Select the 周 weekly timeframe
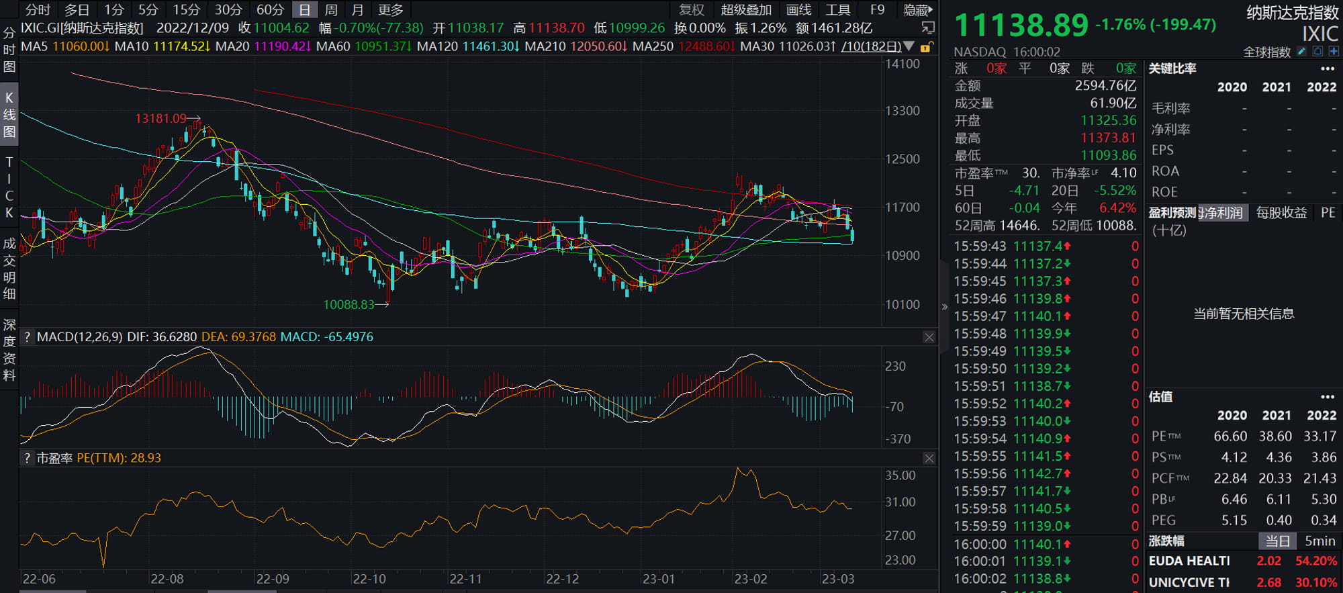 (331, 9)
